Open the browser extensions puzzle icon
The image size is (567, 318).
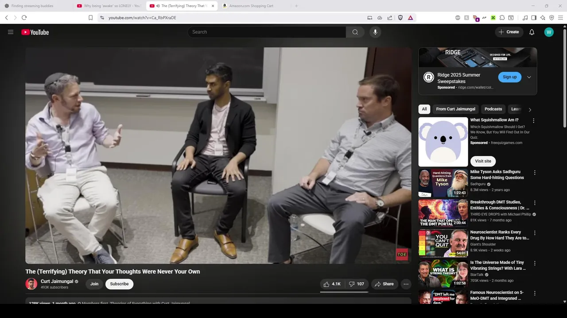tap(502, 18)
